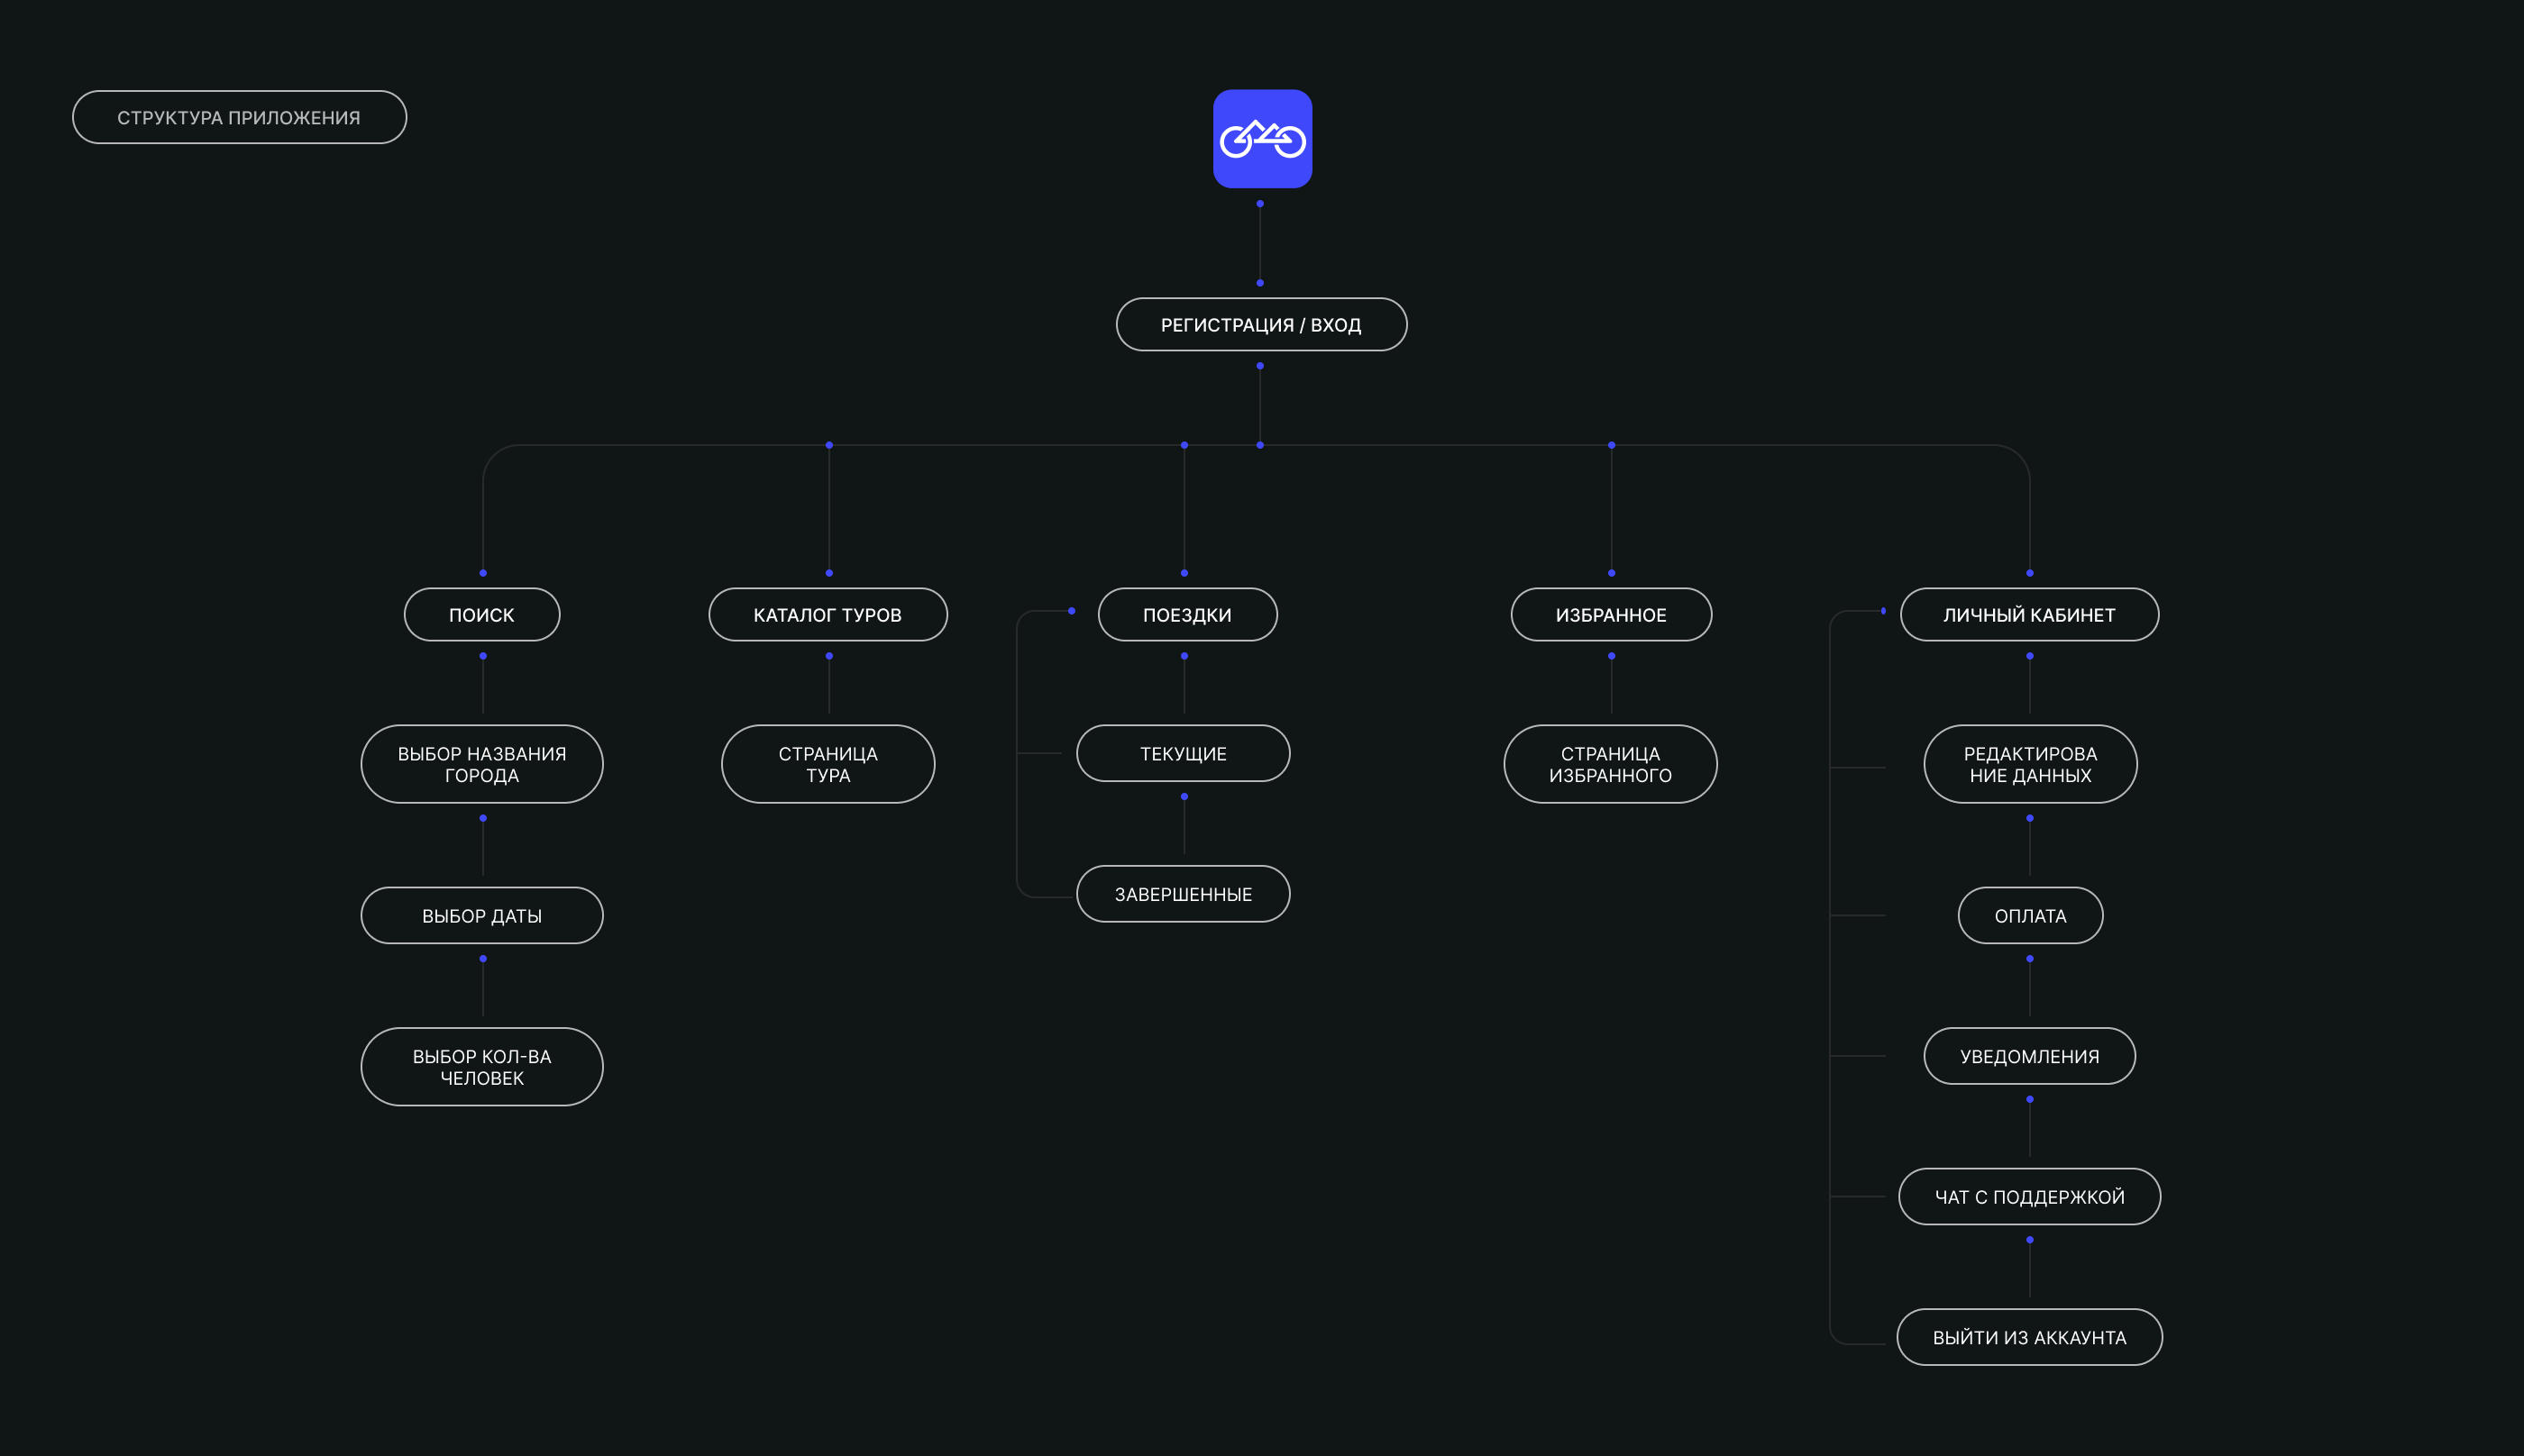The image size is (2524, 1456).
Task: Open the Страница тура node
Action: [828, 764]
